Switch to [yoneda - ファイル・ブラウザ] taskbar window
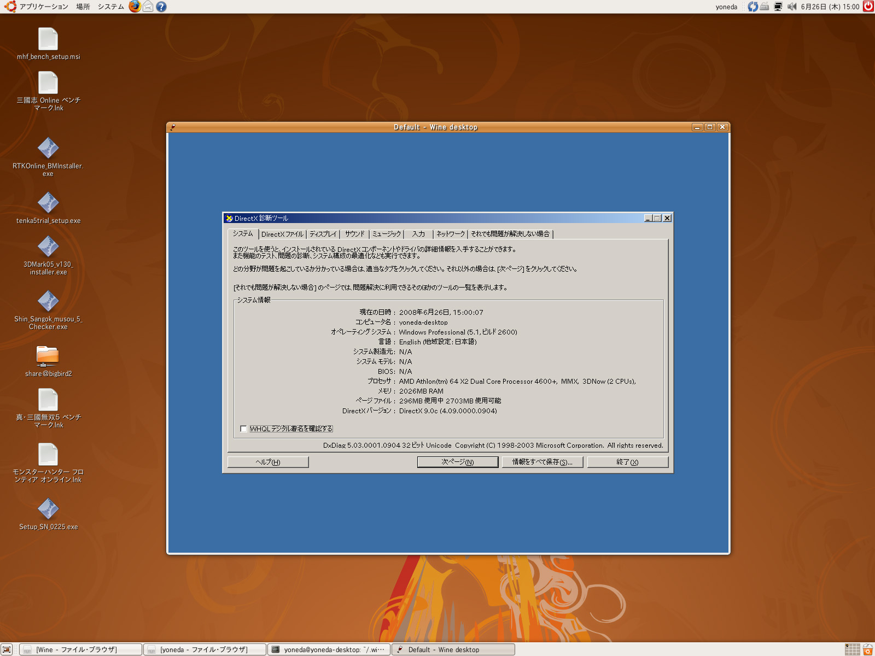 point(205,649)
